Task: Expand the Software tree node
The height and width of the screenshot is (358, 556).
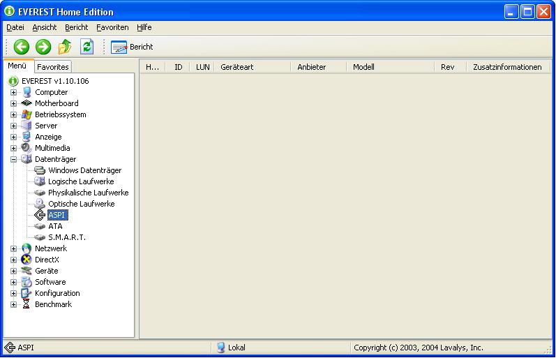Action: (13, 283)
